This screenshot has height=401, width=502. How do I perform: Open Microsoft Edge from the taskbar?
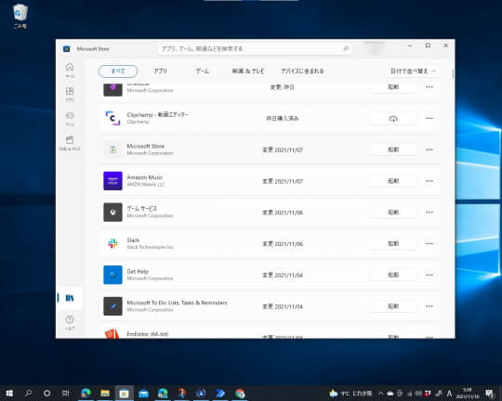tap(86, 393)
